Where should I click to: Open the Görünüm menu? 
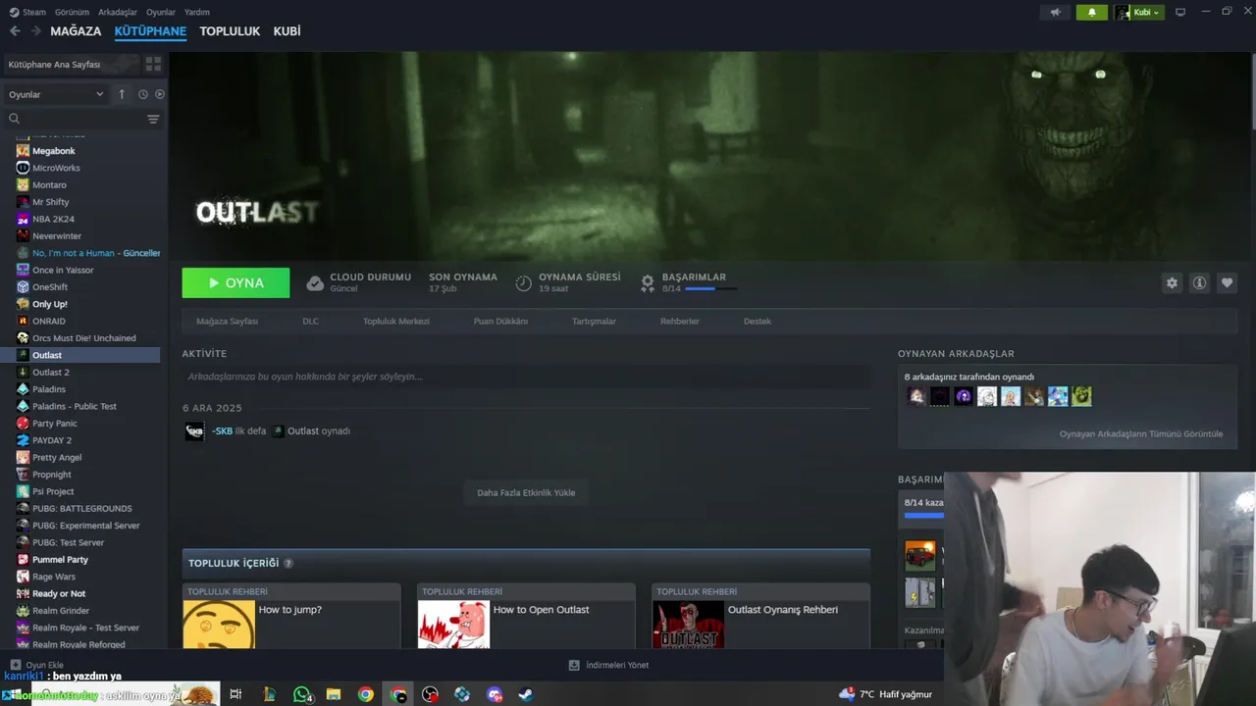point(72,12)
